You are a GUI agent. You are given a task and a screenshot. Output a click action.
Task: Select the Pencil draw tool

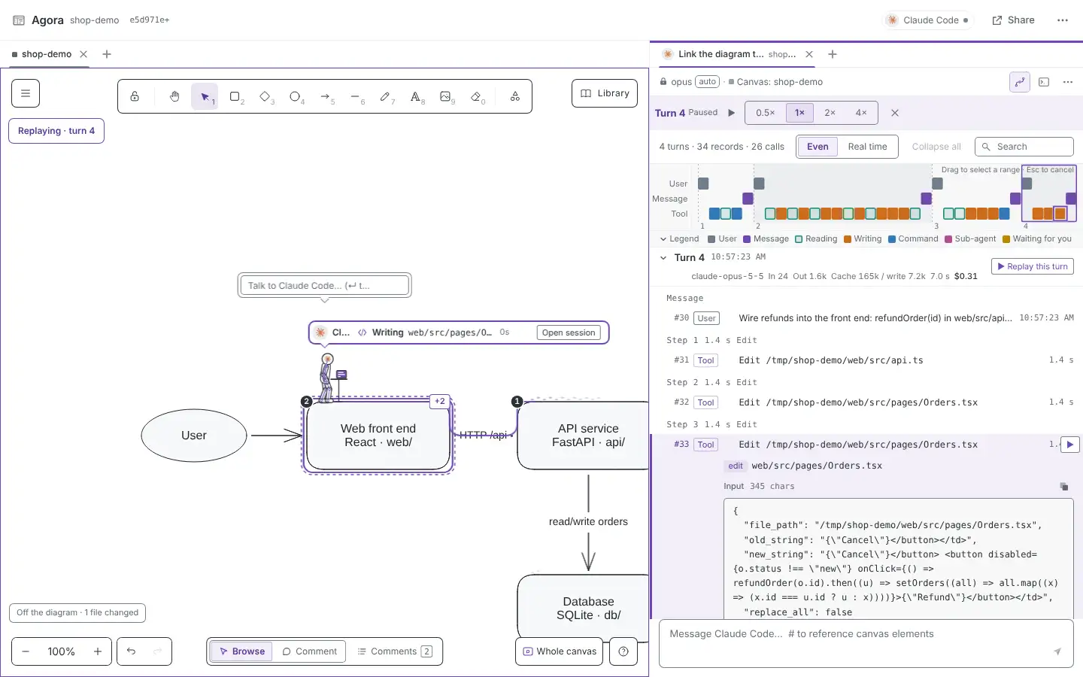(385, 96)
